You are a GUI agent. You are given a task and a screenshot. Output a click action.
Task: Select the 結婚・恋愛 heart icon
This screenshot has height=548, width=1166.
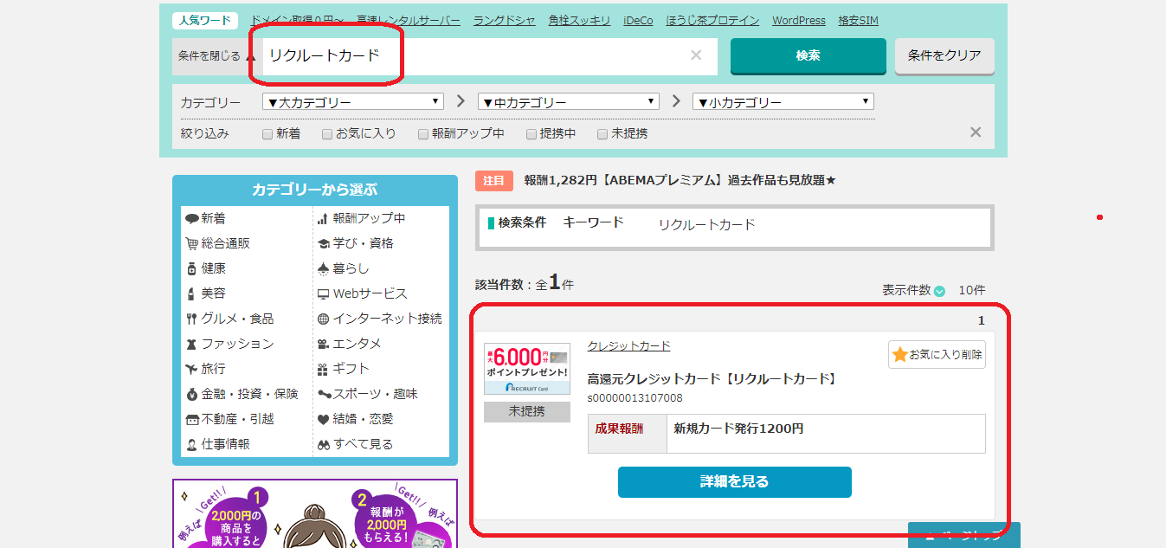coord(323,420)
